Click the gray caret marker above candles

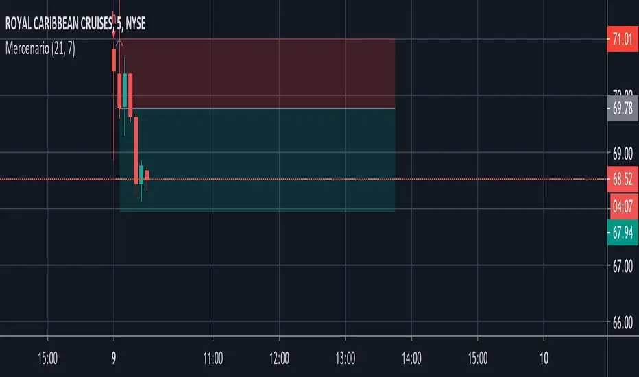pos(119,43)
